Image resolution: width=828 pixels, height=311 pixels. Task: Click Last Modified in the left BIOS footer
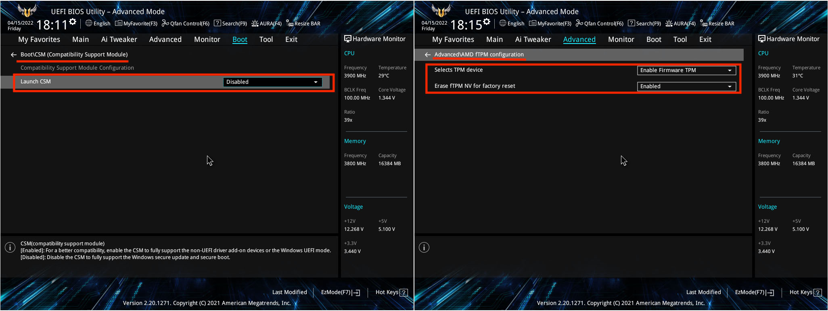point(290,292)
